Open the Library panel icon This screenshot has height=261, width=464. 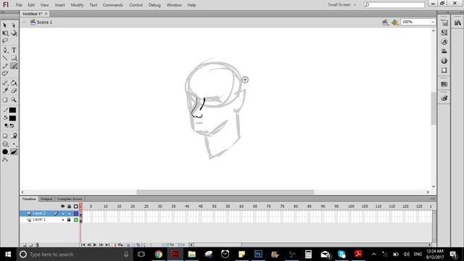pyautogui.click(x=457, y=22)
